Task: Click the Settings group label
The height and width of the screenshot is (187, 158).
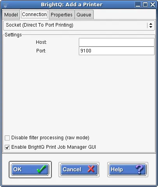Action: pos(13,35)
